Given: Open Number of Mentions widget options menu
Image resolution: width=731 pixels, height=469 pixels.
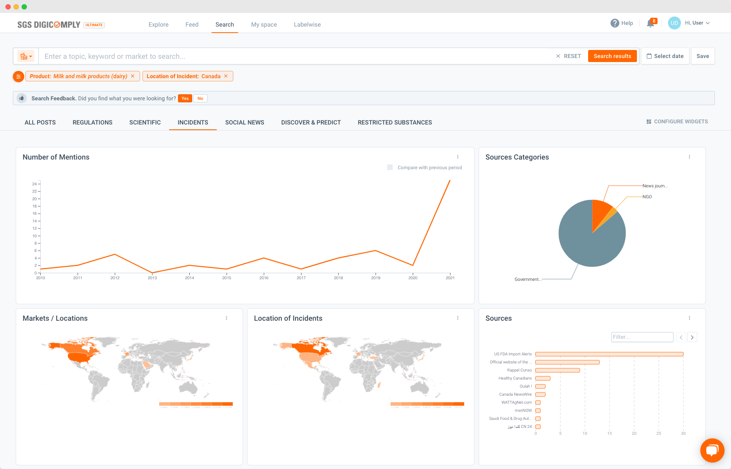Looking at the screenshot, I should (458, 157).
